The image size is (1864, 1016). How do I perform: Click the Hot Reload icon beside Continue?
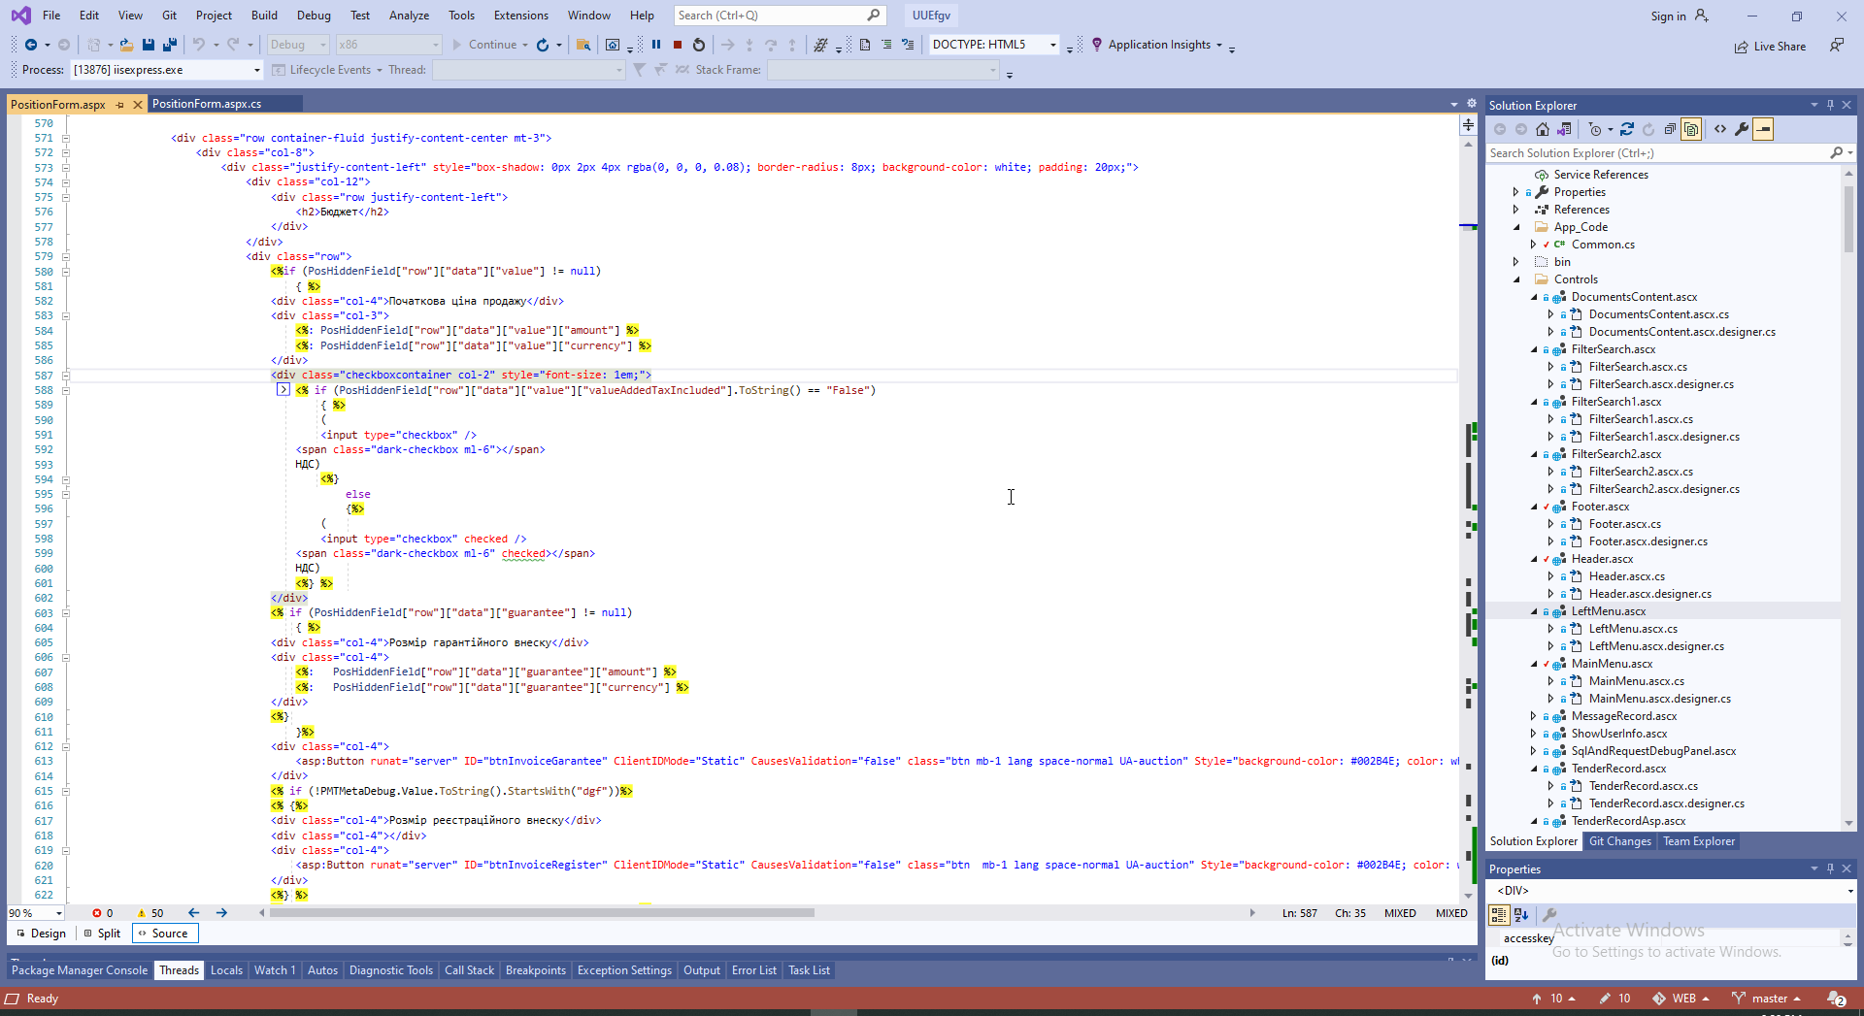pyautogui.click(x=543, y=45)
